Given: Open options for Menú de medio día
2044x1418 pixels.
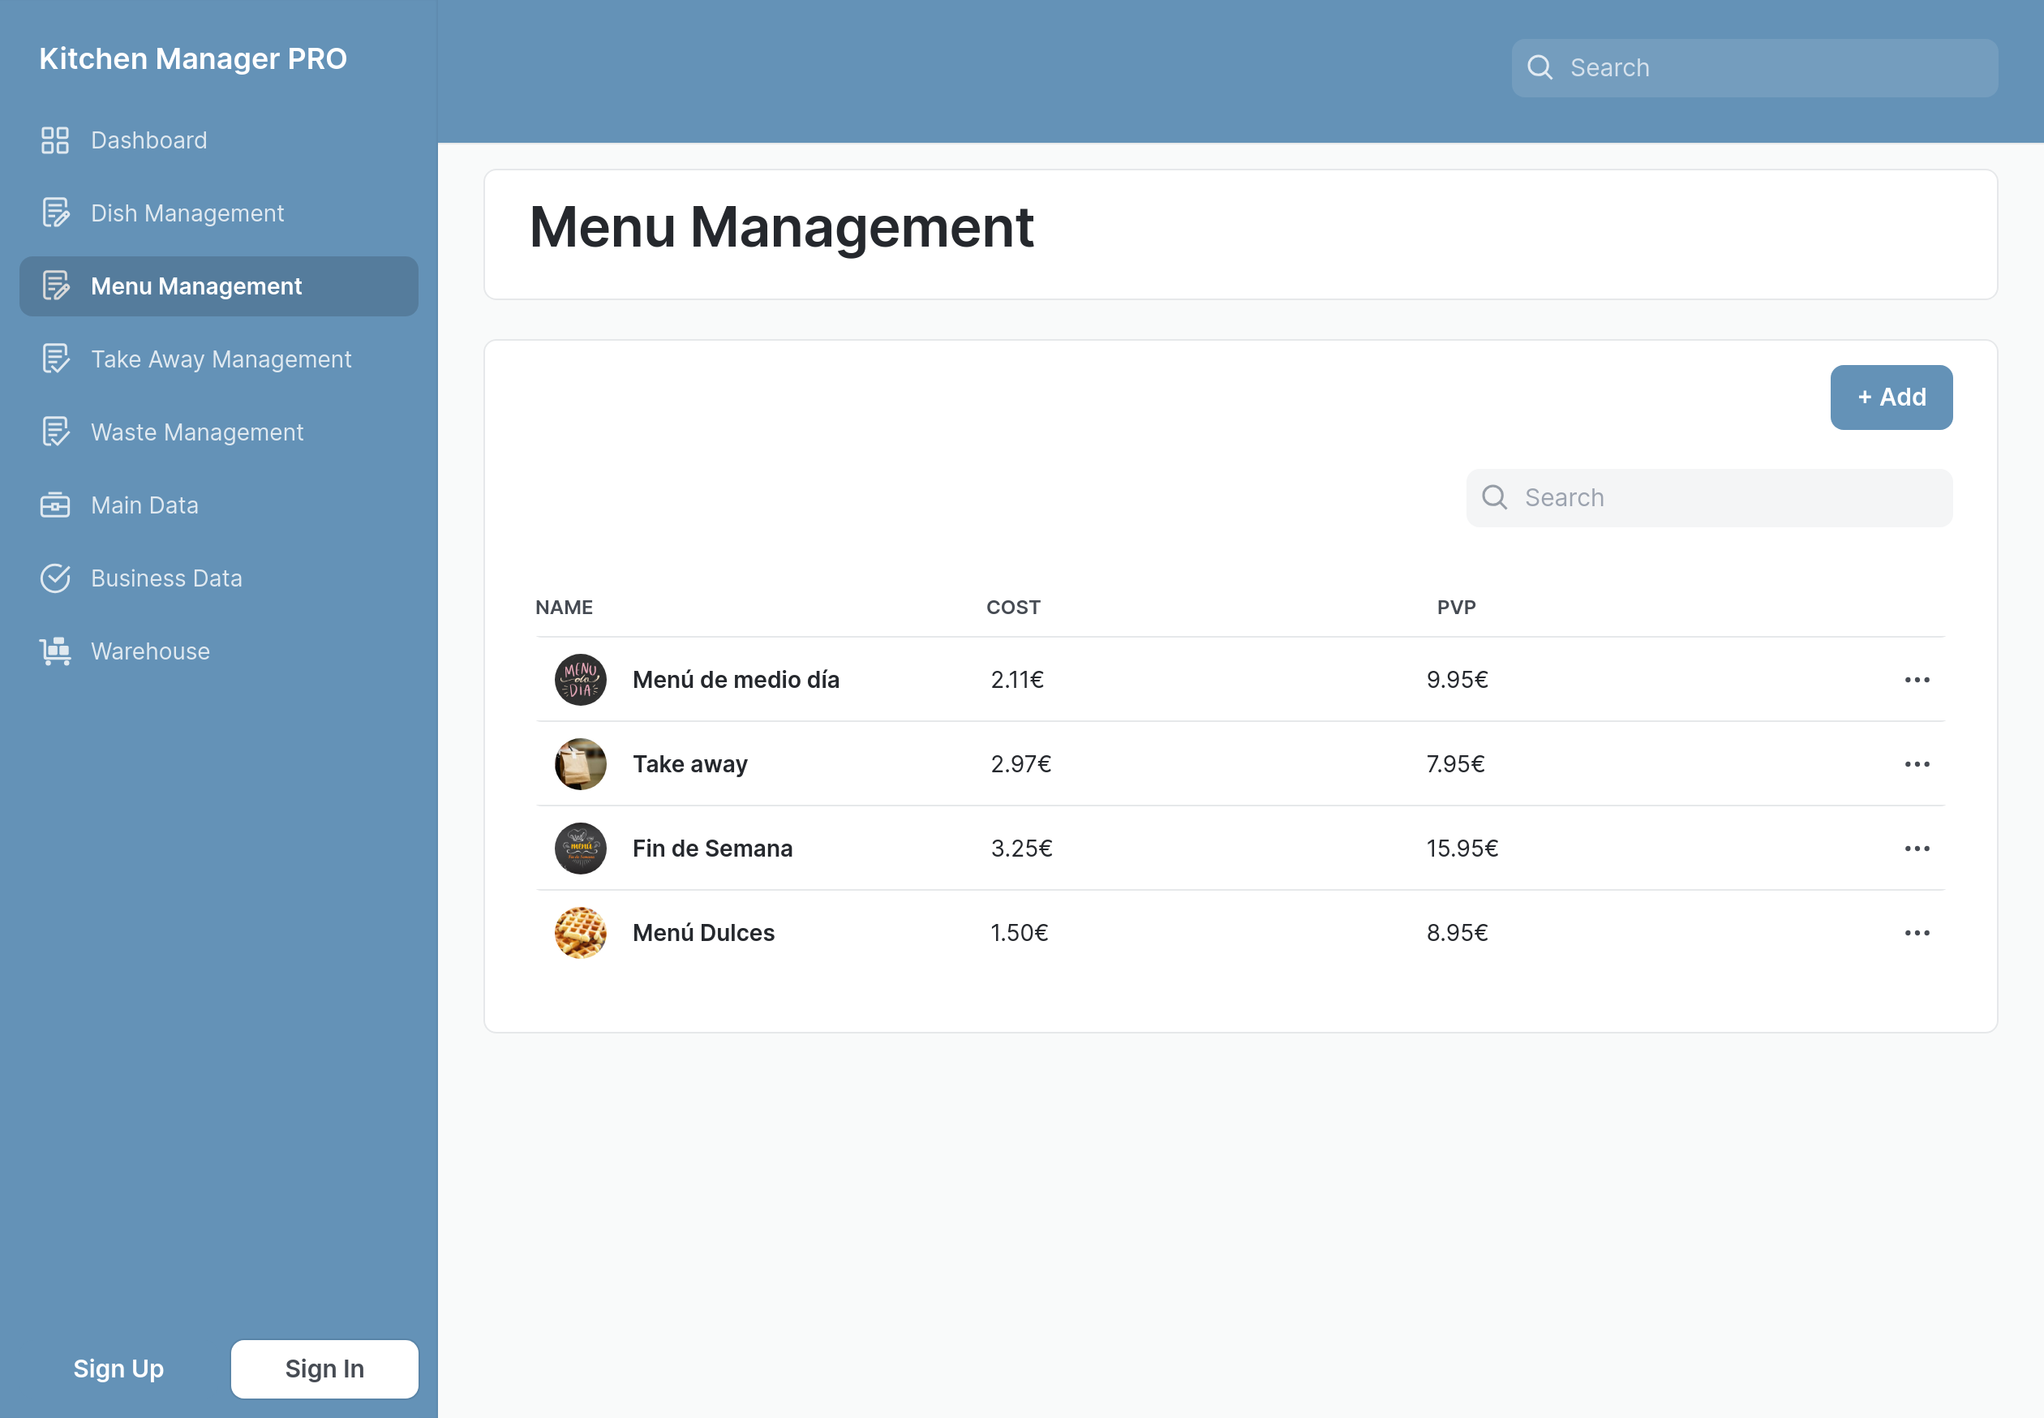Looking at the screenshot, I should [1916, 680].
